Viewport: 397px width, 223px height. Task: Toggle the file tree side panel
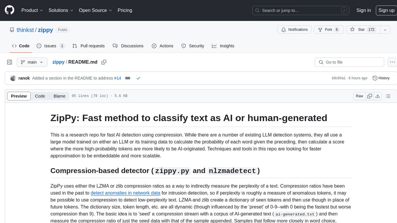[x=9, y=62]
